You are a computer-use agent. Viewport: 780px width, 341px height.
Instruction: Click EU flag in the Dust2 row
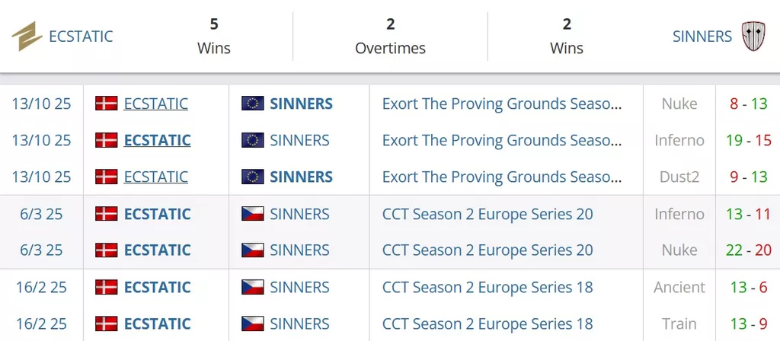(x=252, y=177)
